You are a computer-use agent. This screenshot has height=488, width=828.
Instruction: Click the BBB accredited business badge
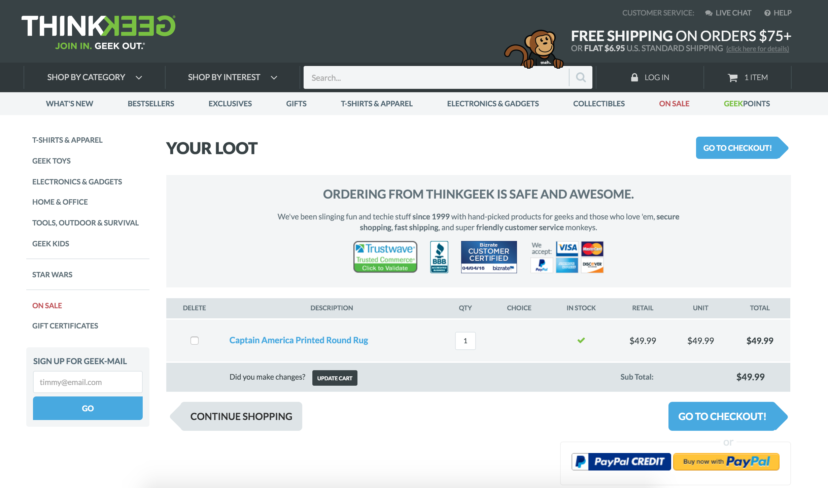pos(439,257)
